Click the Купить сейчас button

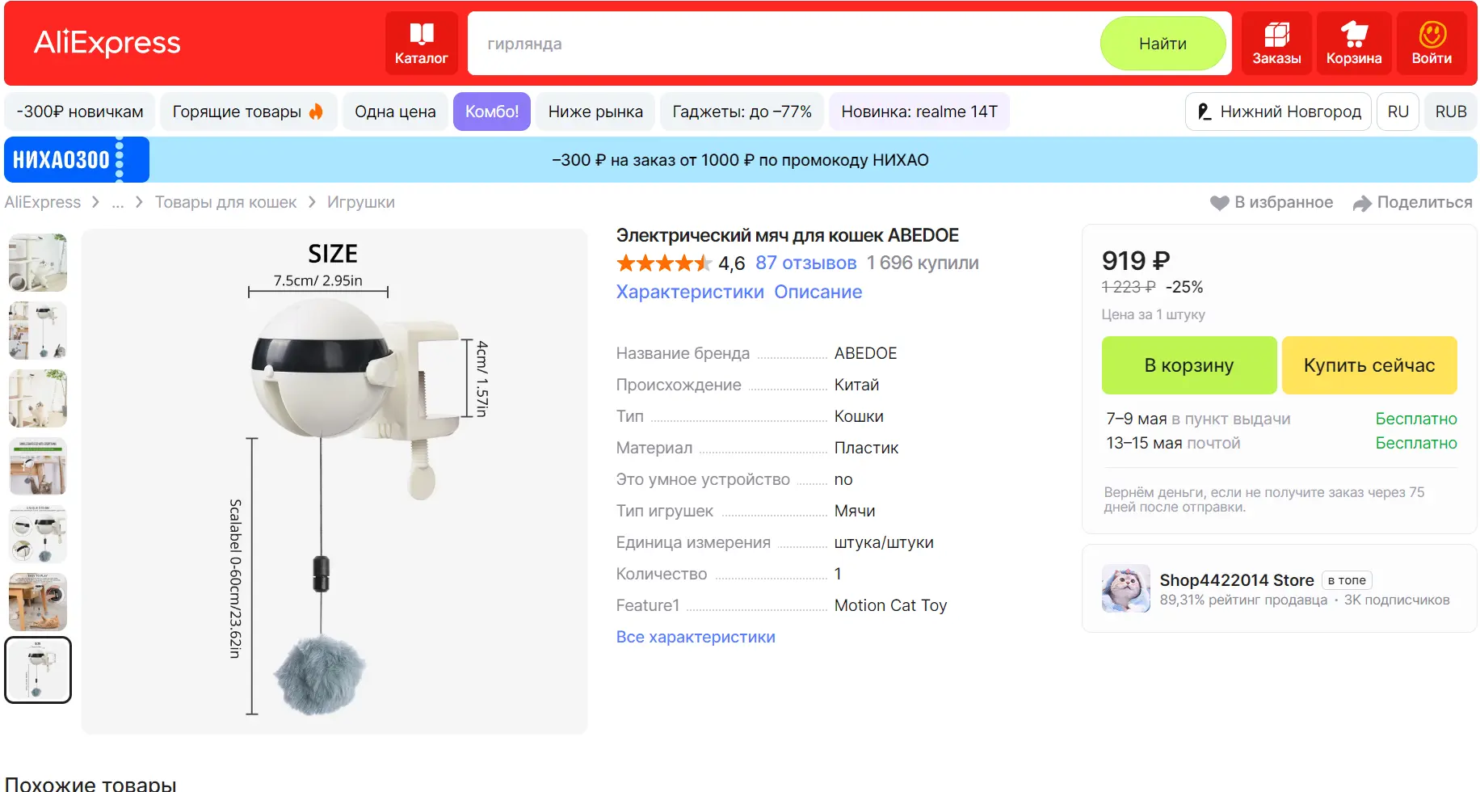(x=1369, y=365)
